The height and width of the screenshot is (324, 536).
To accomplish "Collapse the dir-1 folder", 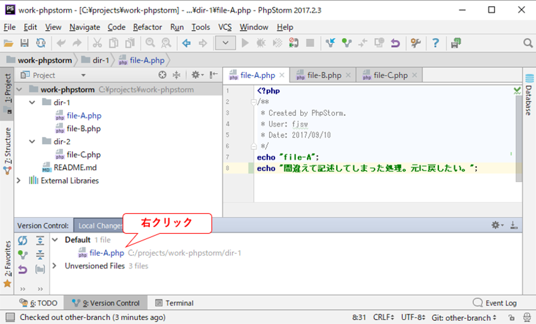I will pos(32,102).
